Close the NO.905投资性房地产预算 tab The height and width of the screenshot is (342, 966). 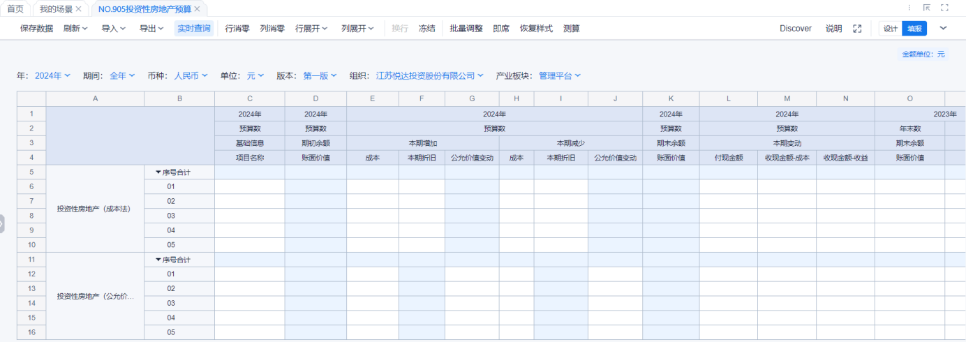197,9
